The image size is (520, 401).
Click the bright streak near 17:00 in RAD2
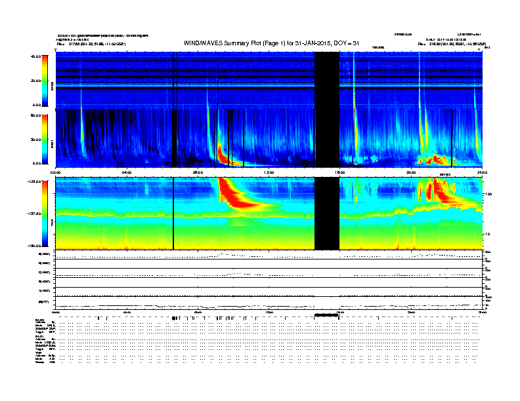(x=354, y=81)
